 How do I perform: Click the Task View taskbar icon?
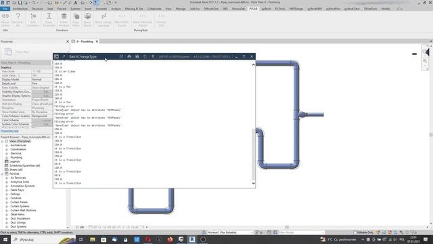coord(81,239)
